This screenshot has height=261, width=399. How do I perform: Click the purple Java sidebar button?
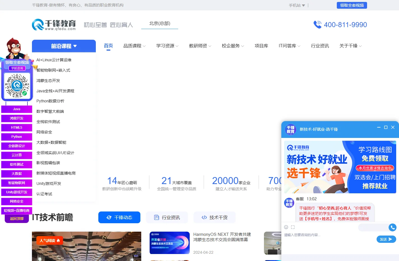17,109
